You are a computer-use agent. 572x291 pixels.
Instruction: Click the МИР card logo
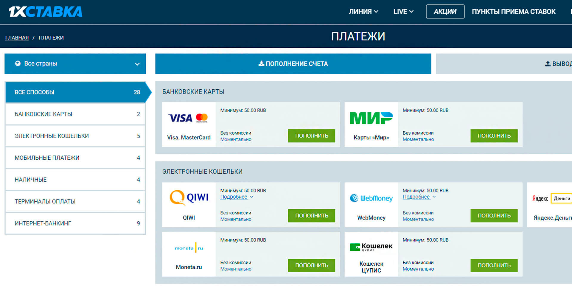click(371, 118)
